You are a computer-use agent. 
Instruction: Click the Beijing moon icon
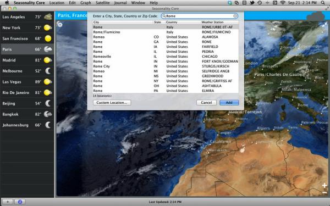point(48,103)
